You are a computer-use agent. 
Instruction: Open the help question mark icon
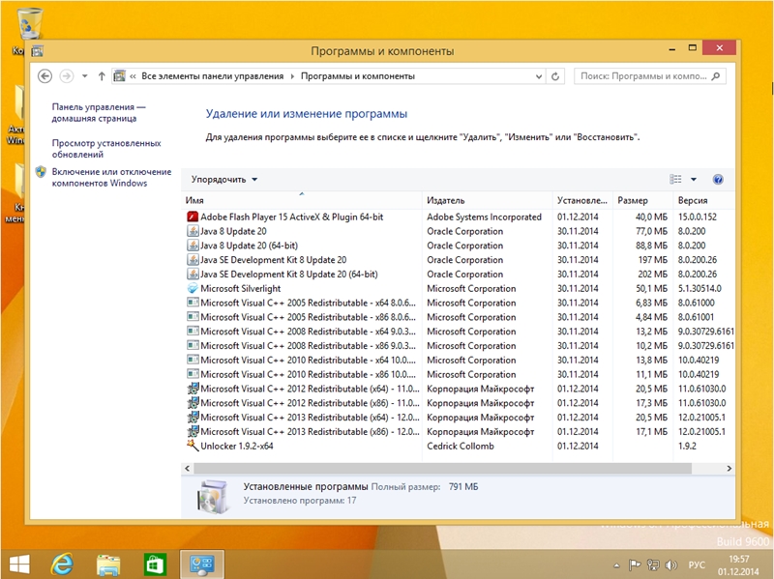pos(718,180)
